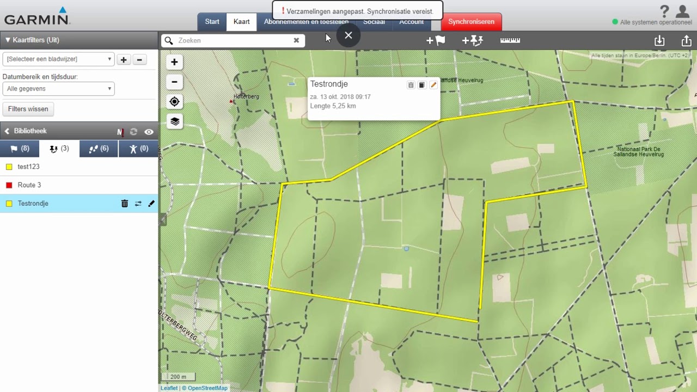Click the Lengte 5,25 km text
The image size is (697, 392).
coord(333,106)
